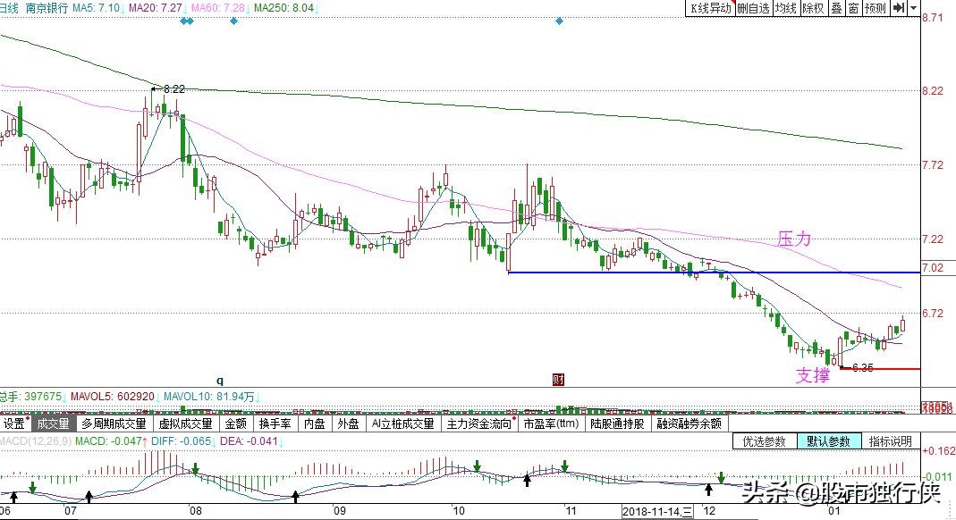956x520 pixels.
Task: Open the dropdown arrow beside the jump-to-latest icon
Action: click(913, 8)
